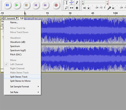Select the Envelope tool
The image size is (126, 110).
pyautogui.click(x=72, y=3)
